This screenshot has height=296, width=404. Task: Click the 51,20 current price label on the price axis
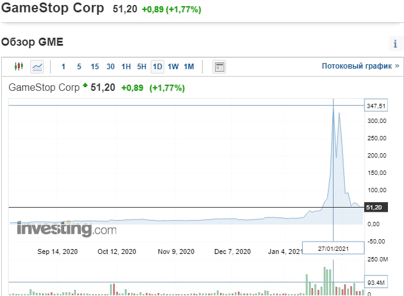[x=376, y=207]
